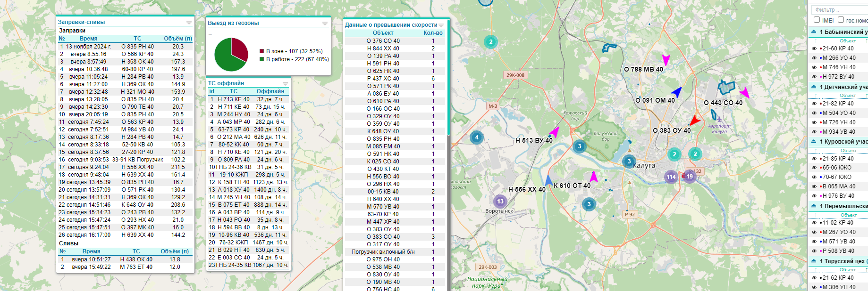Image resolution: width=868 pixels, height=291 pixels.
Task: Select 11-02 КР 40 in the vehicle list
Action: click(838, 223)
